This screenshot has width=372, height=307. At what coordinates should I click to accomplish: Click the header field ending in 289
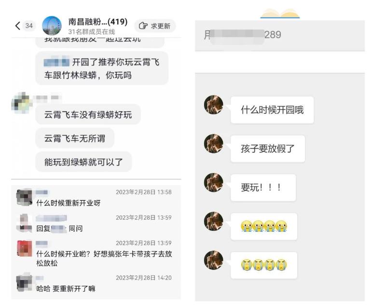point(280,36)
